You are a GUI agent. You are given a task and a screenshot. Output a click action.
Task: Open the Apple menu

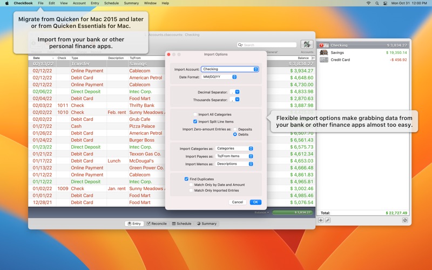click(x=7, y=3)
